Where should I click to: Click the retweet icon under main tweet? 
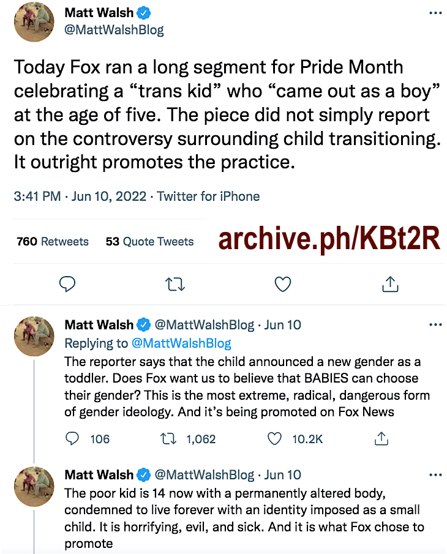tap(176, 283)
